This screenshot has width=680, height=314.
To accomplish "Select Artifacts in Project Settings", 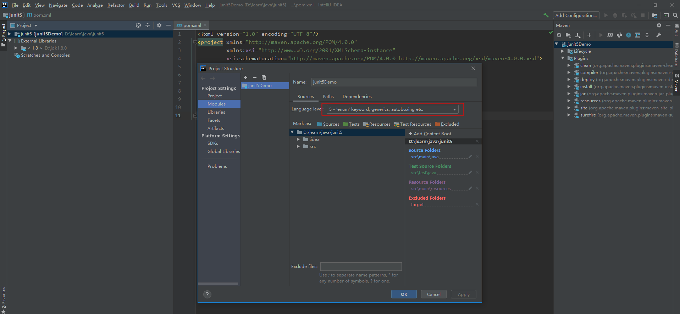I will 216,129.
